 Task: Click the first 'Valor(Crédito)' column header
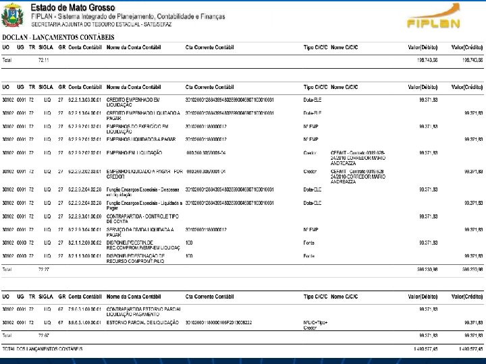tap(467, 47)
